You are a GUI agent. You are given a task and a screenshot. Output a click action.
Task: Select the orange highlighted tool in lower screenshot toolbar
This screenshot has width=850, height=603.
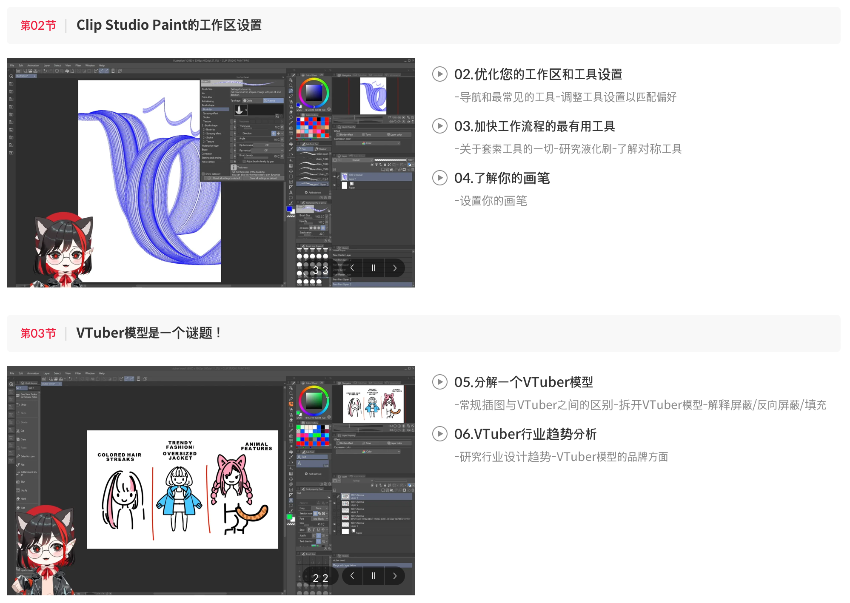click(291, 404)
